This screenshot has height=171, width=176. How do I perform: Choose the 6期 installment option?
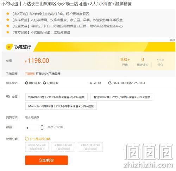click(63, 147)
